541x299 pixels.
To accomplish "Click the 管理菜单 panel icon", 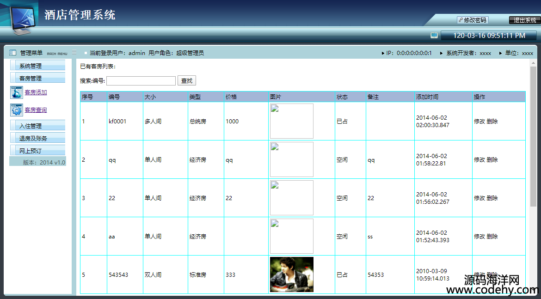I will pos(13,53).
